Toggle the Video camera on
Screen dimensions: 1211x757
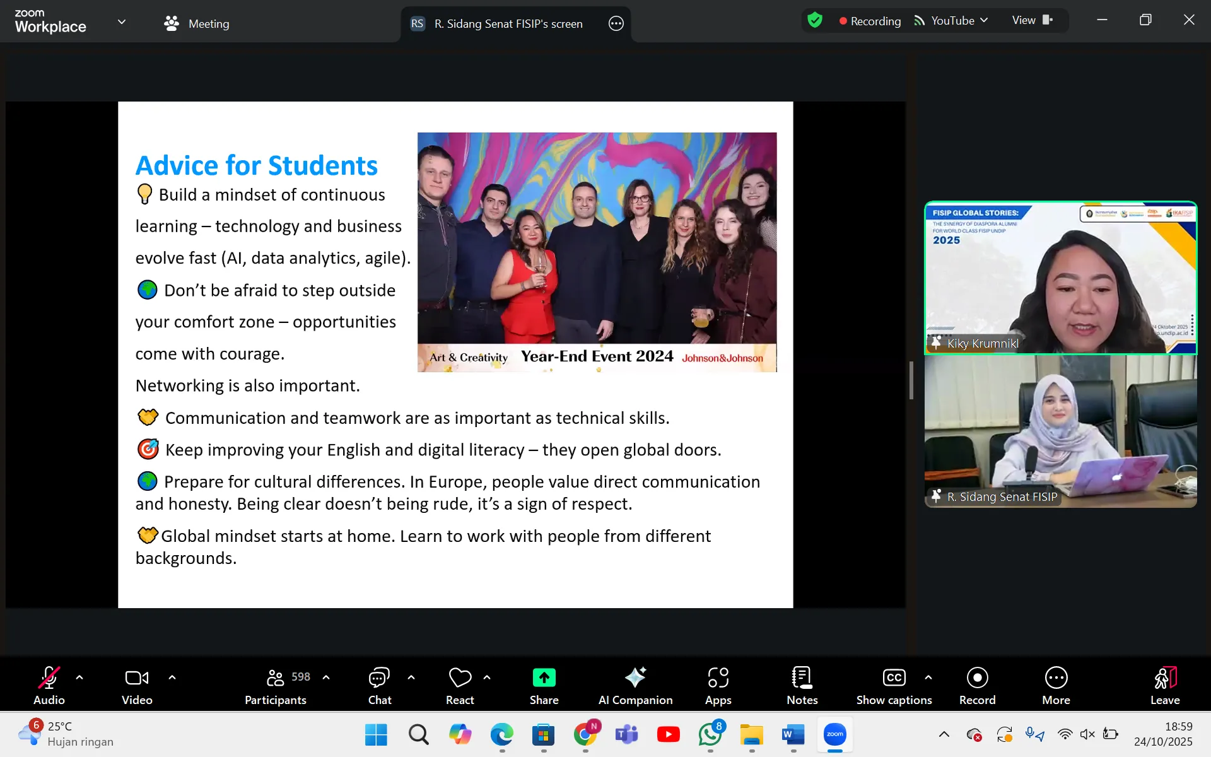(137, 685)
